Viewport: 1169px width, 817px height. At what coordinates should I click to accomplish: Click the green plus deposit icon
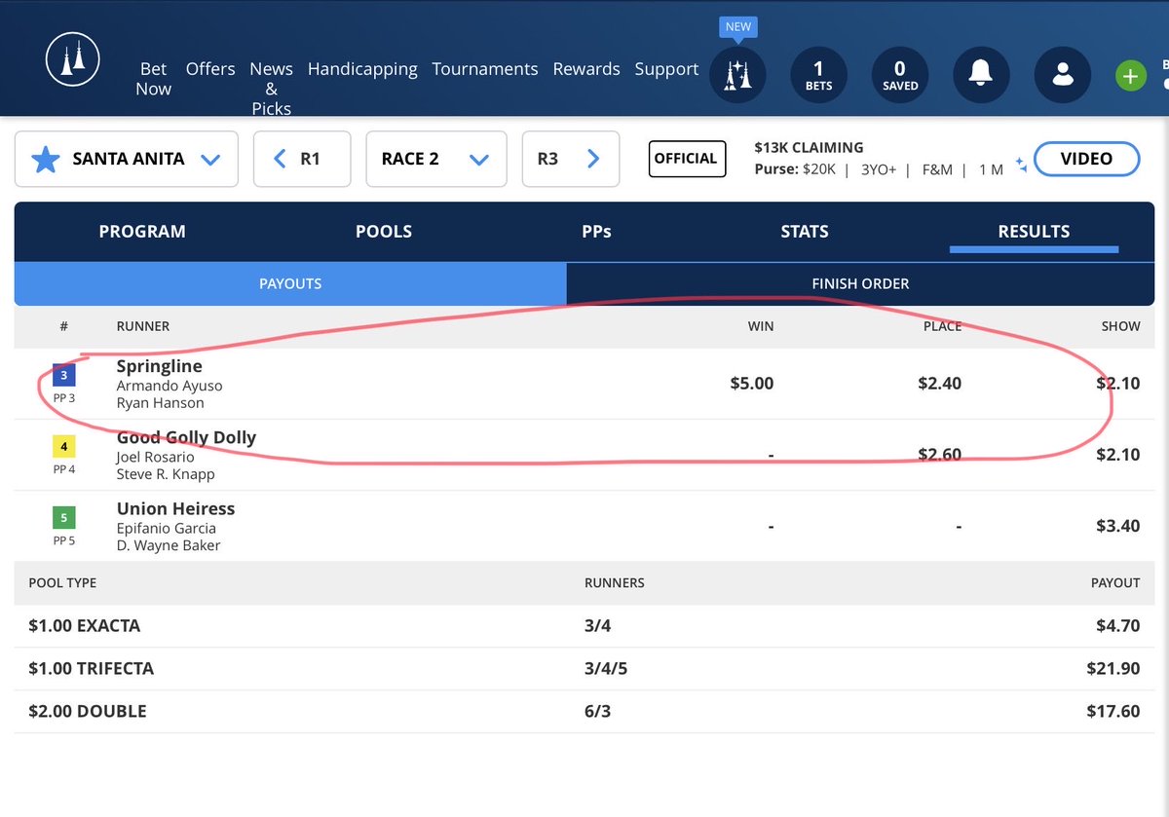coord(1131,76)
